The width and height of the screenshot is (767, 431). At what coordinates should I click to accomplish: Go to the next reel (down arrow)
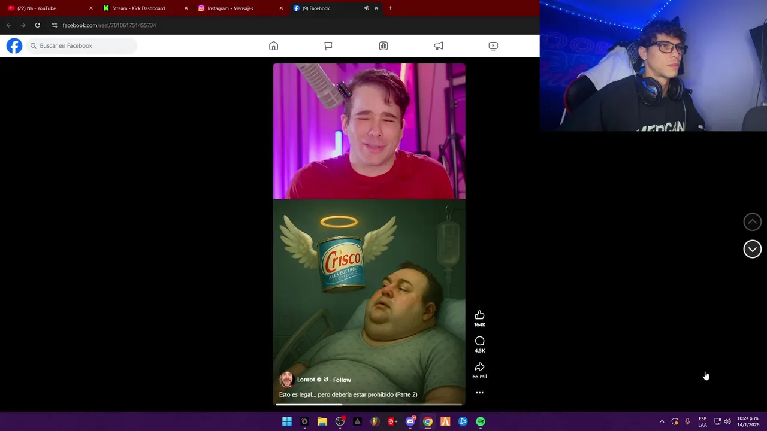coord(752,249)
